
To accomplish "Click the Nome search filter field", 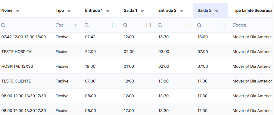I will pos(26,25).
